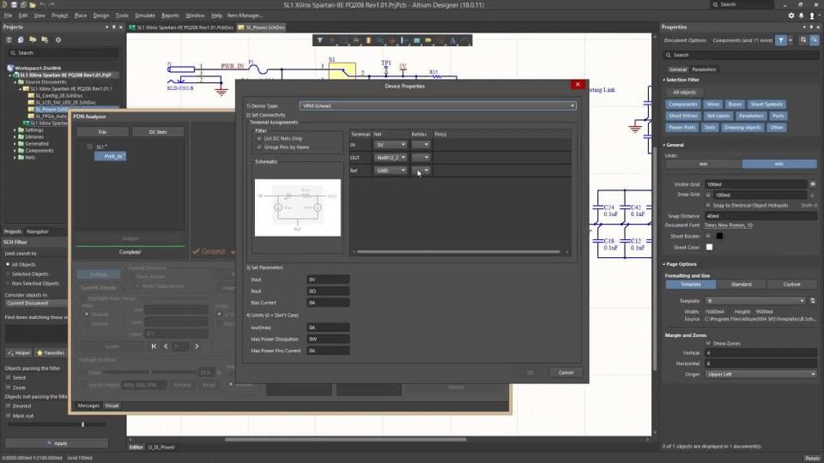Click the Sheet Border black color swatch
The width and height of the screenshot is (824, 463).
pos(719,237)
